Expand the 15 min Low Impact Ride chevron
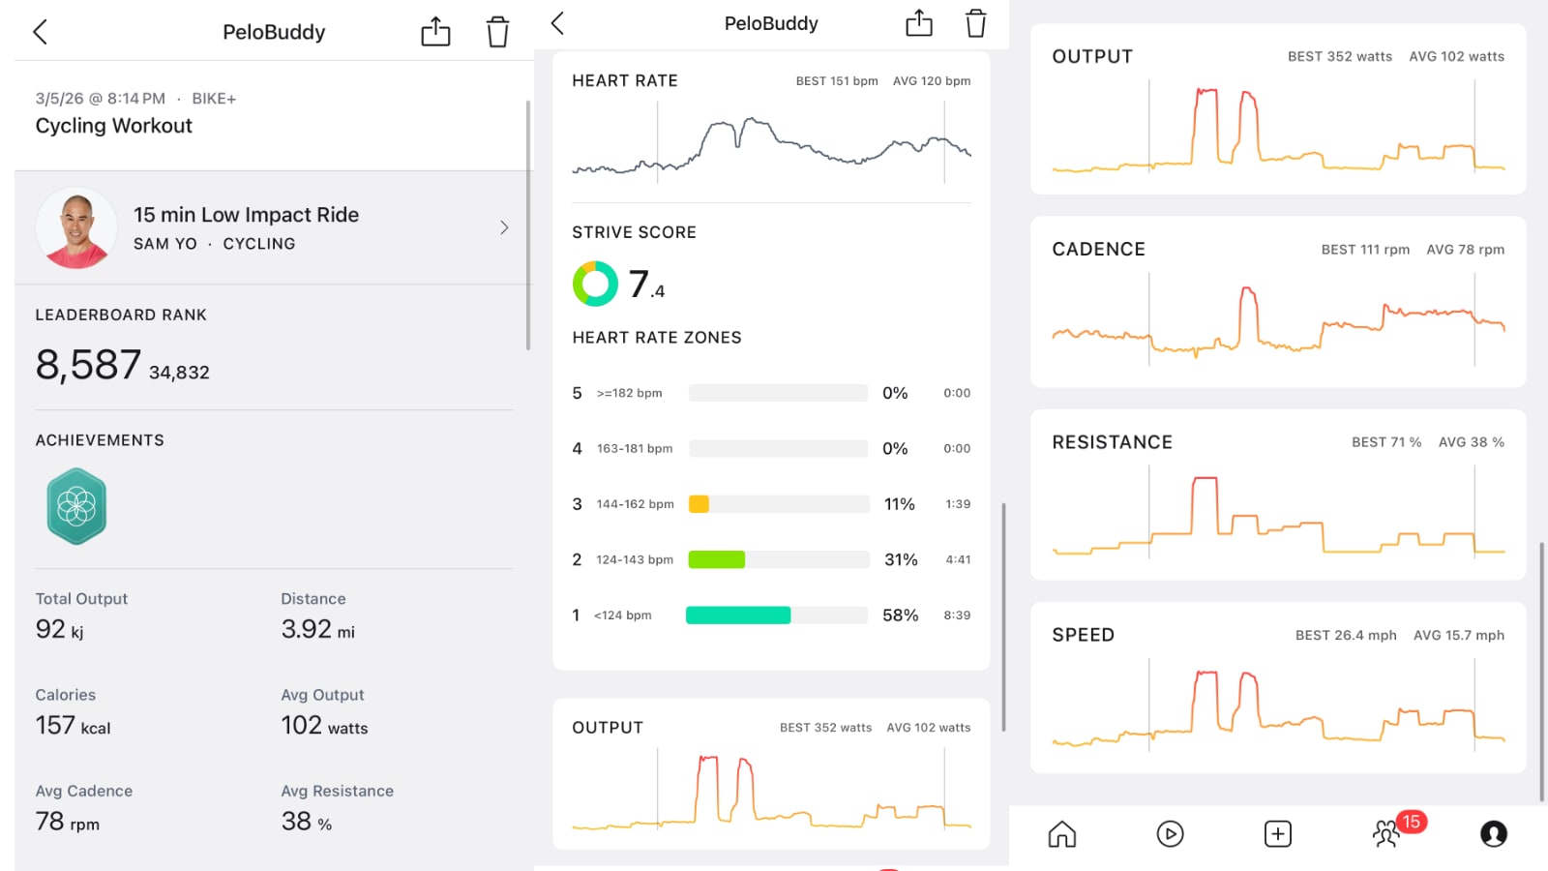This screenshot has width=1548, height=871. (x=504, y=227)
